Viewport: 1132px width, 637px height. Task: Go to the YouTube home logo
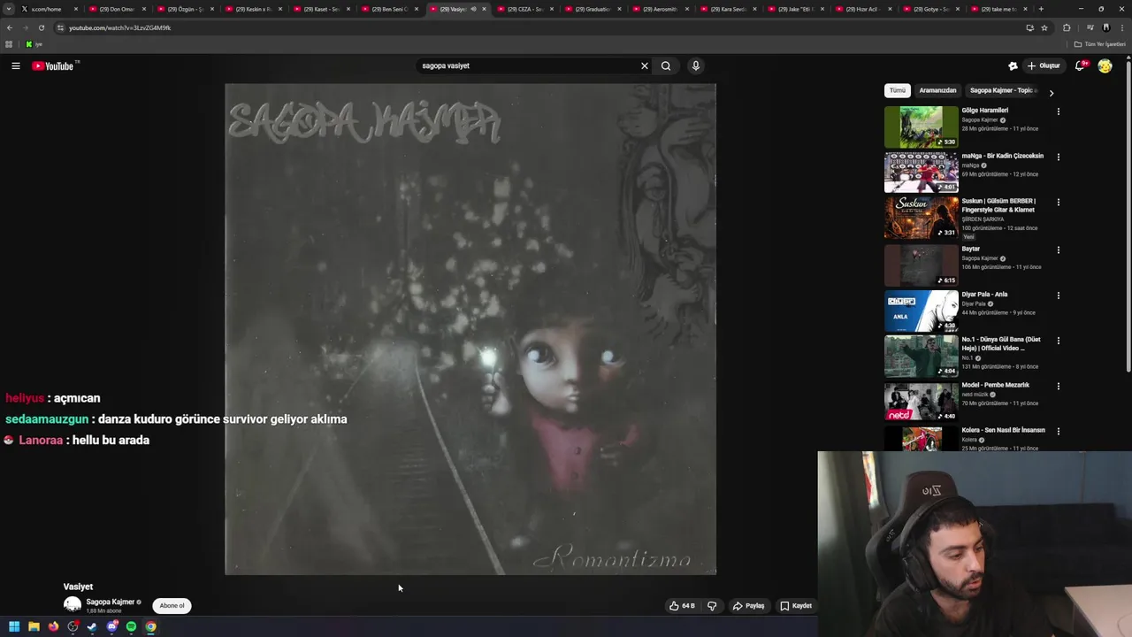52,66
